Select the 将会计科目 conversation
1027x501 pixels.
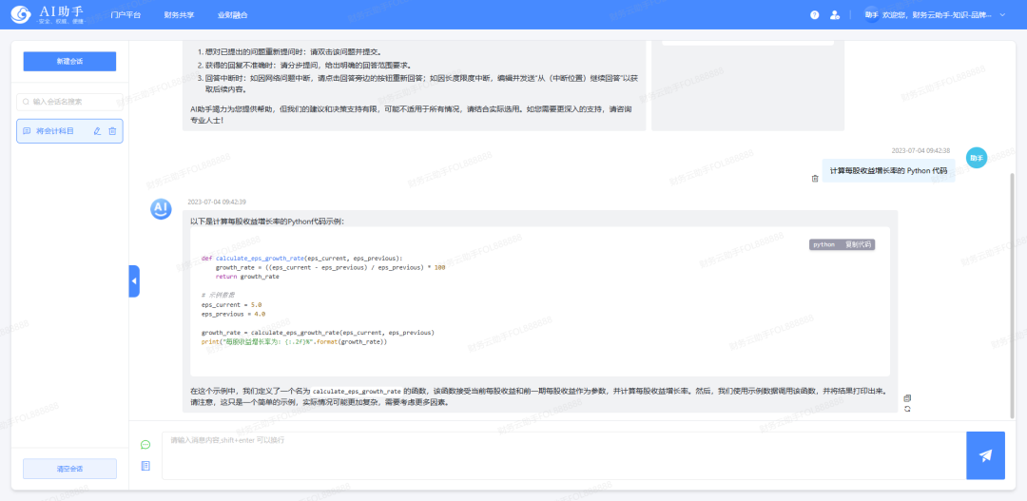pos(69,131)
